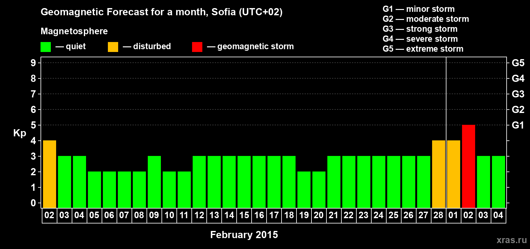Click the green bar above date 05

(94, 190)
